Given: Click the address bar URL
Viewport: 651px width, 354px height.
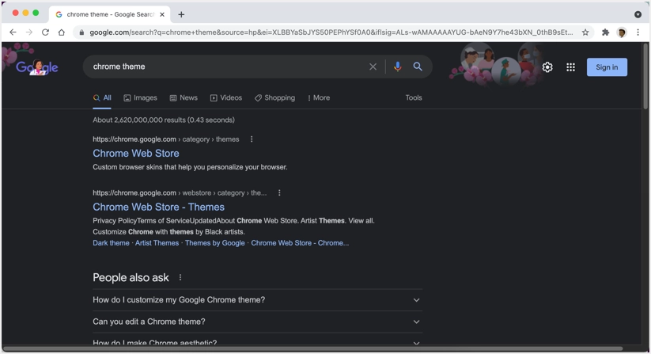Looking at the screenshot, I should coord(331,32).
